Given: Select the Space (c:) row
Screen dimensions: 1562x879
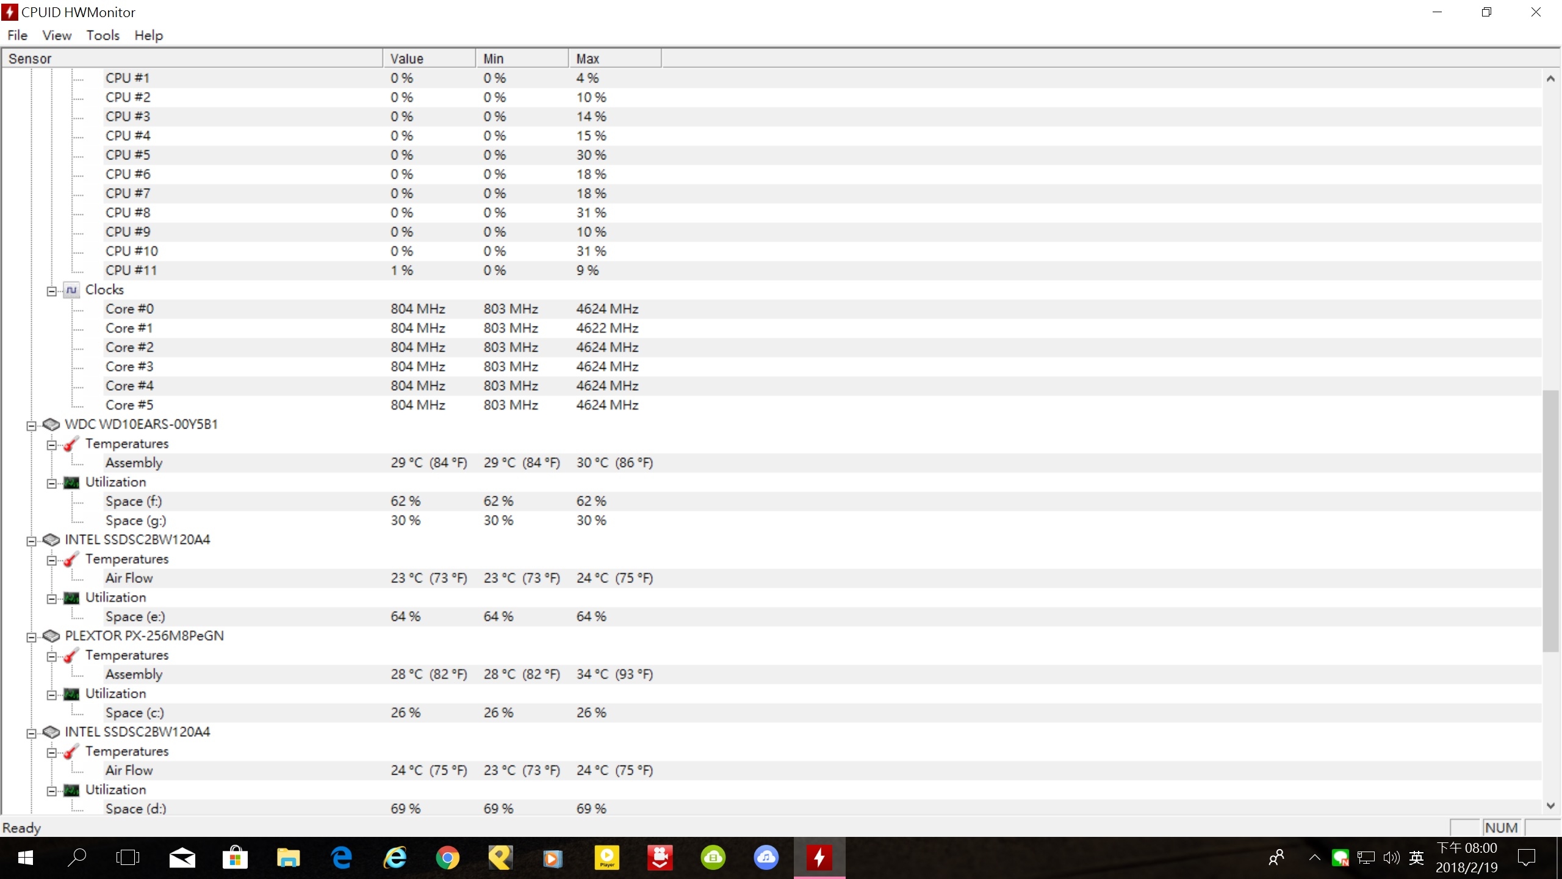Looking at the screenshot, I should (x=822, y=713).
